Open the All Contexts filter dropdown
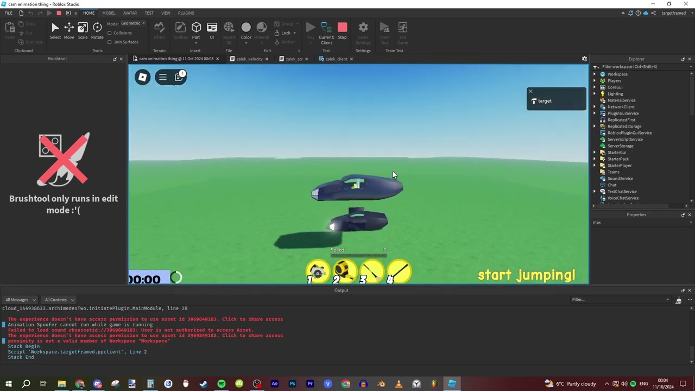 [59, 300]
